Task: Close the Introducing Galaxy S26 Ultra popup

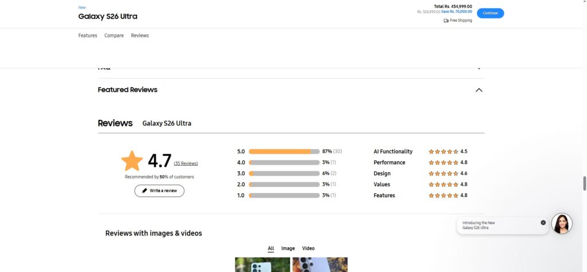Action: pyautogui.click(x=543, y=222)
